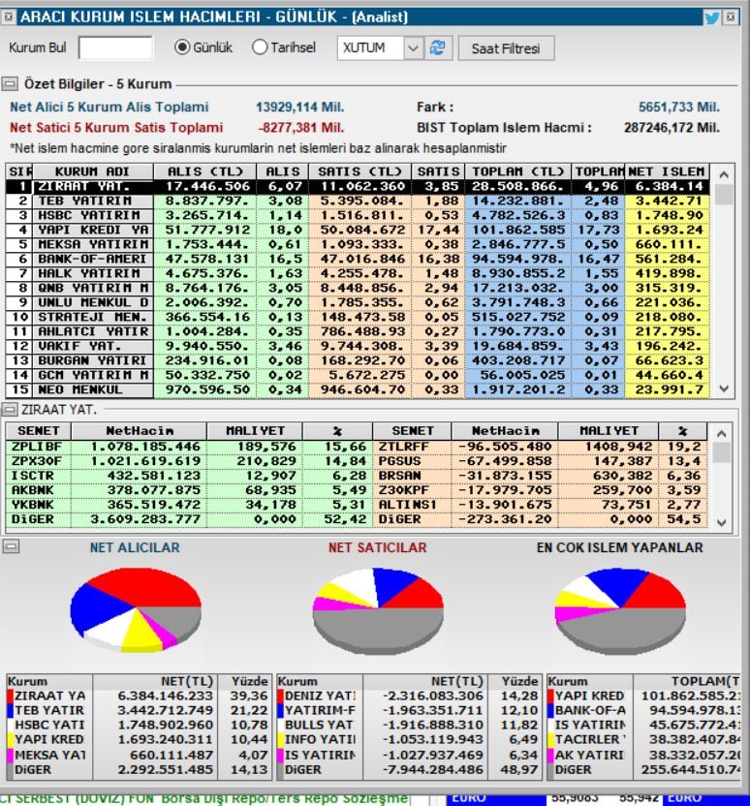Click blue swatch next to TEB YATIR legend
This screenshot has height=806, width=750.
[x=10, y=710]
